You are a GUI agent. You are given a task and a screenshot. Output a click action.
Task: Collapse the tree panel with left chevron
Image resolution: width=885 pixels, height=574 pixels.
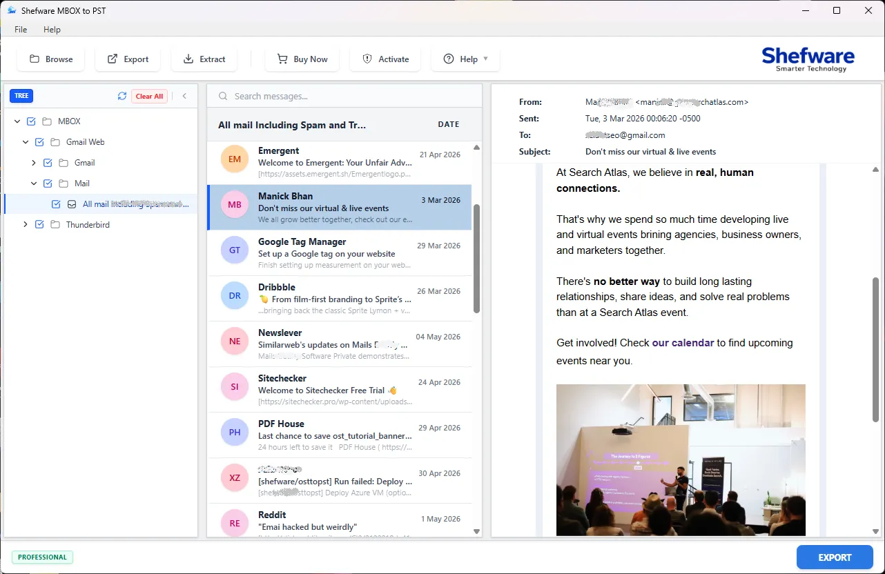184,96
